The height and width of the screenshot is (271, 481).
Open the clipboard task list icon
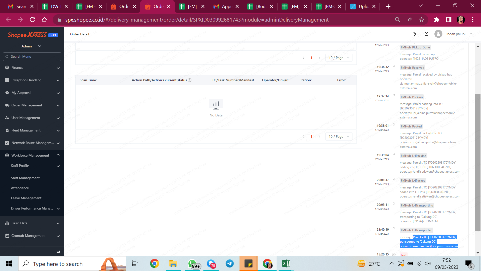tap(426, 34)
